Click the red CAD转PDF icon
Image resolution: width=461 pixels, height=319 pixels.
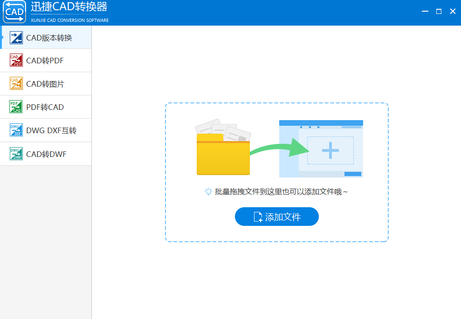[16, 61]
